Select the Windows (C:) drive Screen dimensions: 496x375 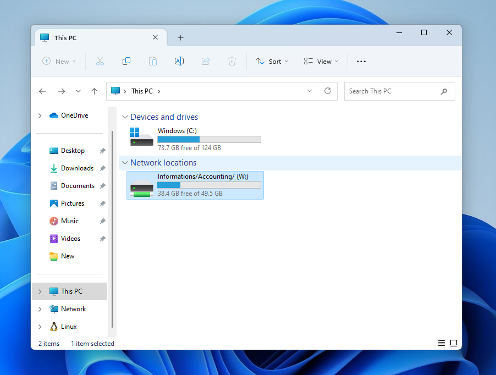195,137
